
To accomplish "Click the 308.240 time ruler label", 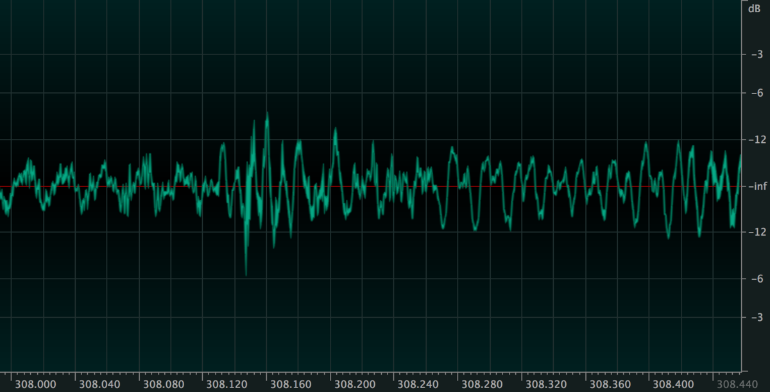I will [x=419, y=384].
